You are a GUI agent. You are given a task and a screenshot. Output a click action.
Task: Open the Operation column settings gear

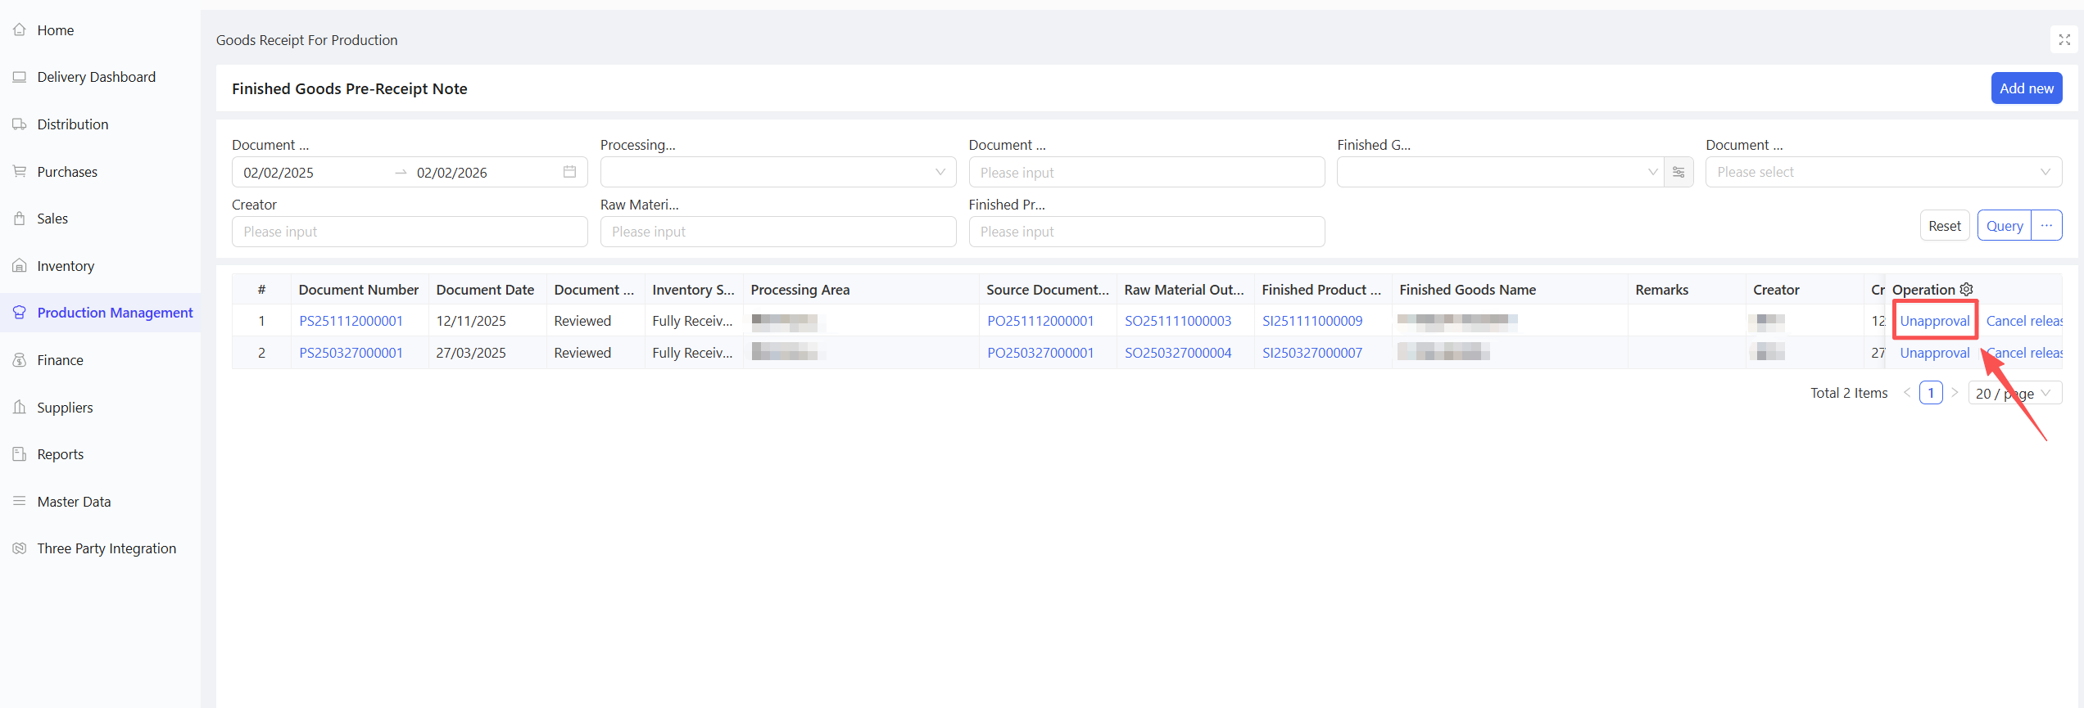click(x=1966, y=290)
